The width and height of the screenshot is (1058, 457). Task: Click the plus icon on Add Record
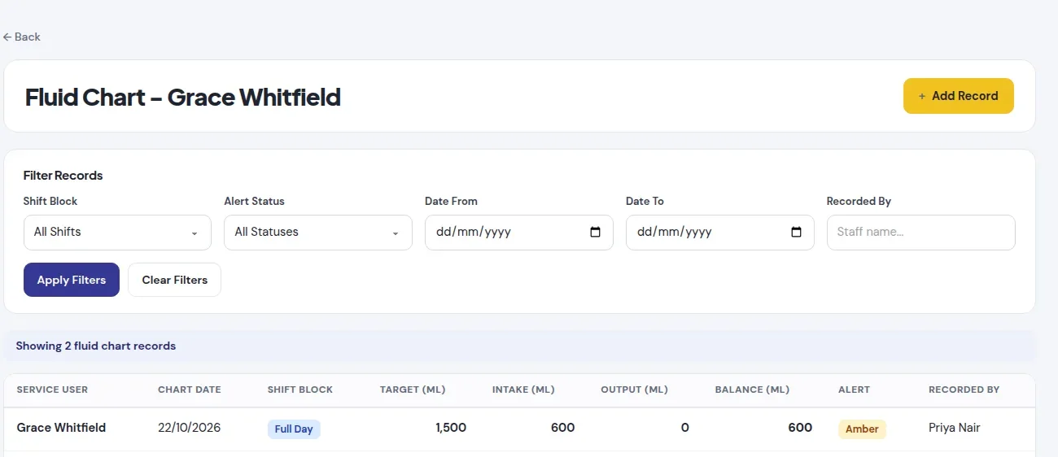922,96
